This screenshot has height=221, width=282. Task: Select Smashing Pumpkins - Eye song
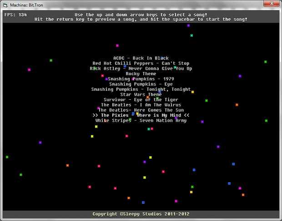pyautogui.click(x=141, y=84)
